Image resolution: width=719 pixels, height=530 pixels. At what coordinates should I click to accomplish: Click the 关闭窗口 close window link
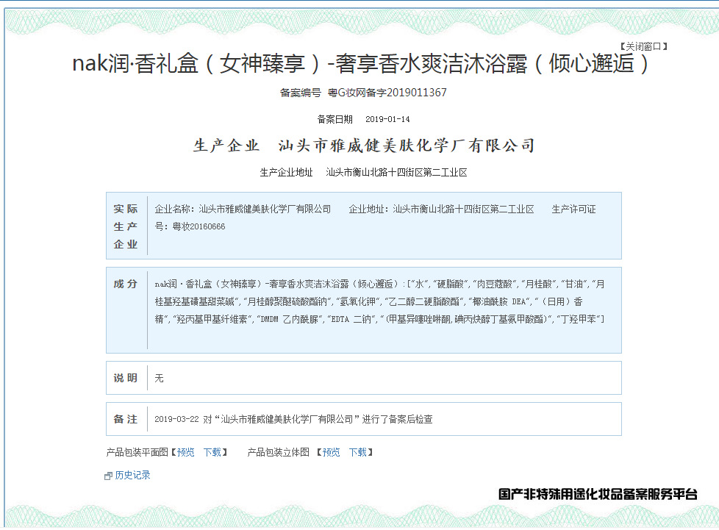coord(644,46)
